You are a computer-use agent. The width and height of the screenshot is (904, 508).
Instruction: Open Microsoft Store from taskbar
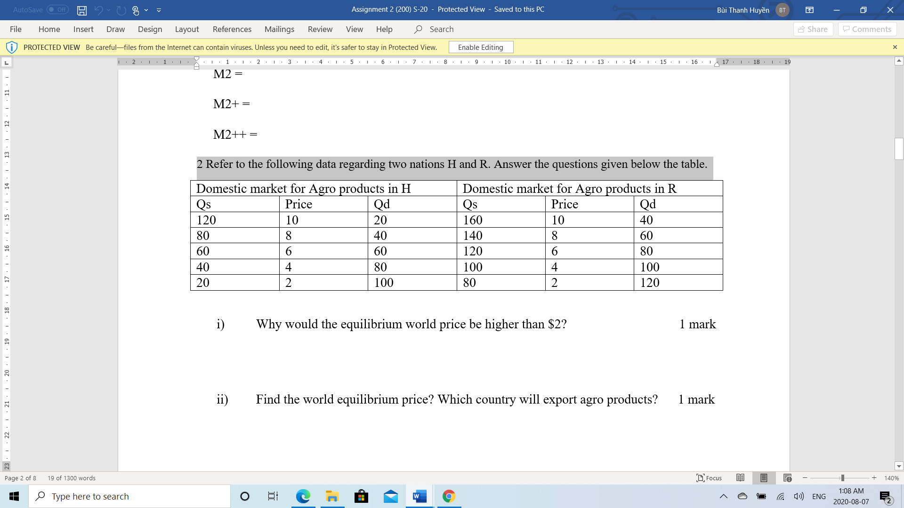[362, 496]
